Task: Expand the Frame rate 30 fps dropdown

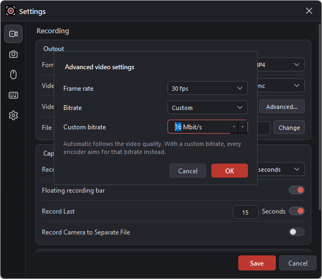Action: tap(207, 89)
